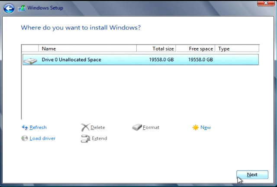Click the Format drive icon

pyautogui.click(x=137, y=127)
